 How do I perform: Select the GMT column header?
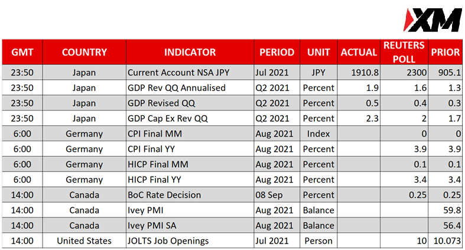22,52
